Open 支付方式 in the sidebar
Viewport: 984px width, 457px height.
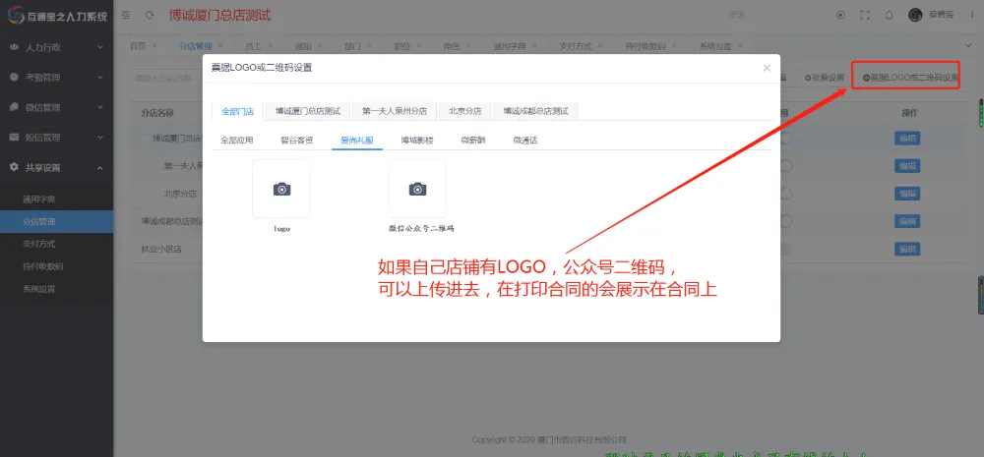39,243
